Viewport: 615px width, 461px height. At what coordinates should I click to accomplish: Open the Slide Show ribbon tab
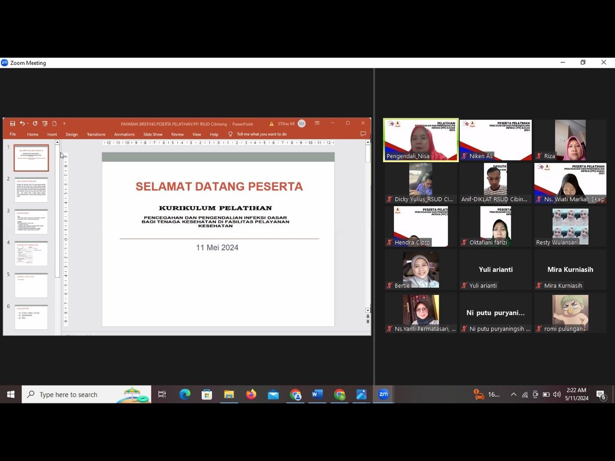tap(153, 134)
